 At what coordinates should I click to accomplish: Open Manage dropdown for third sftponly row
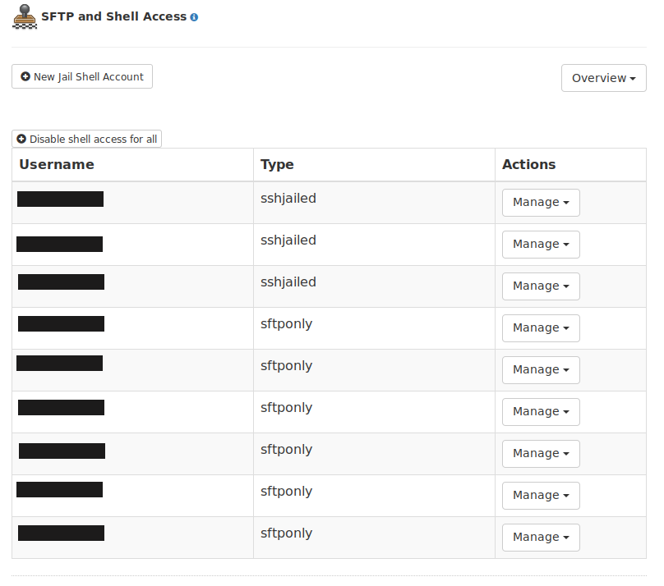click(541, 412)
